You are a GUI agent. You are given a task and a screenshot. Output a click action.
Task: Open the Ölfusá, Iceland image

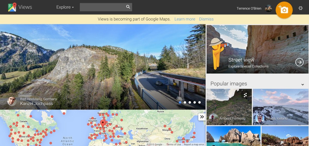[x=281, y=107]
